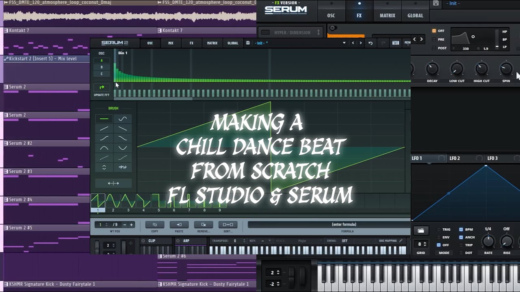The image size is (520, 292).
Task: Select the rising S-curve brush shape
Action: point(104,138)
